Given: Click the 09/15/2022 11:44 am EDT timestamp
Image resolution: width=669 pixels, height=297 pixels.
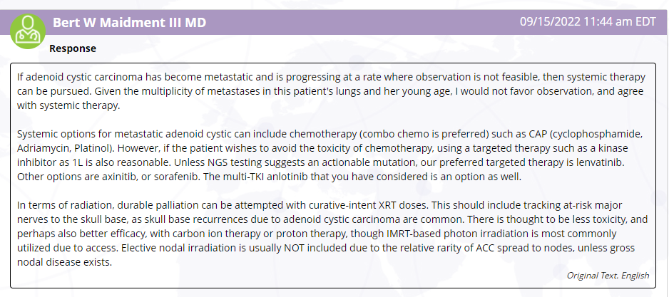Looking at the screenshot, I should click(x=588, y=22).
